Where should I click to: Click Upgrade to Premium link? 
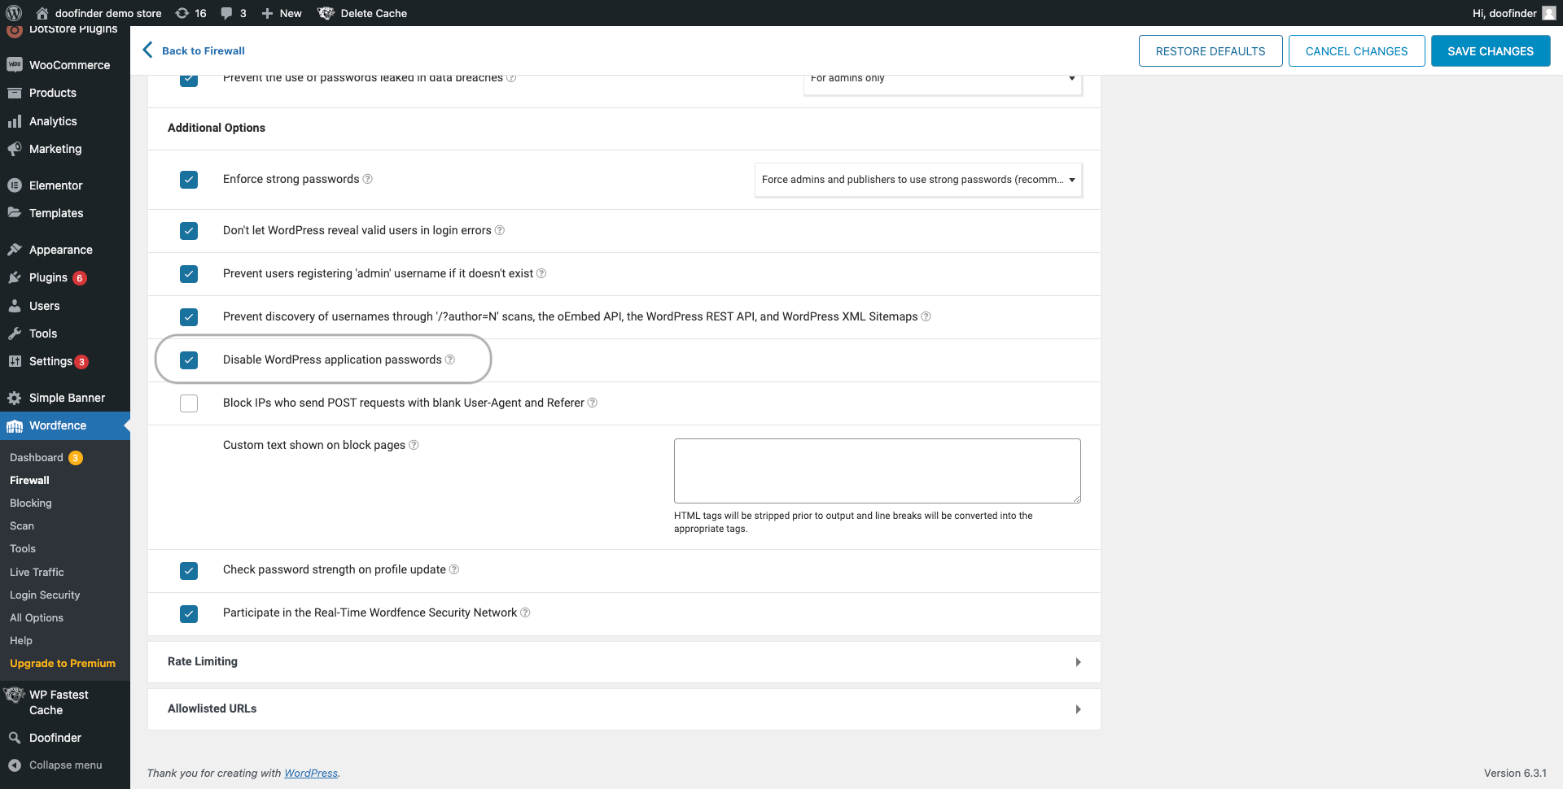point(63,664)
